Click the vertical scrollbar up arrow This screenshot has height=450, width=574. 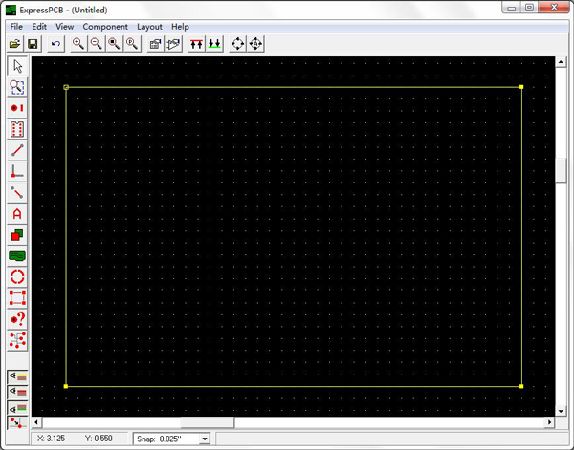pos(561,62)
